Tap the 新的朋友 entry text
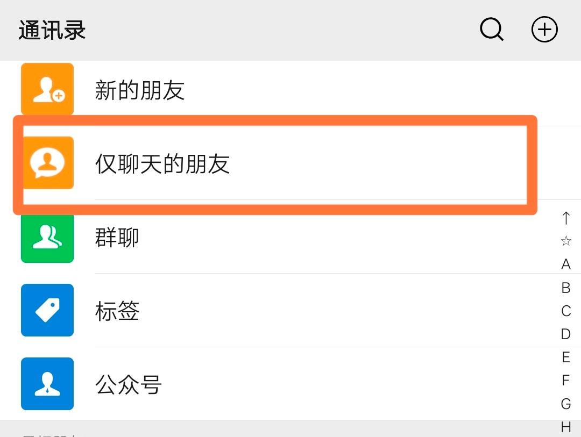Viewport: 581px width, 437px height. [x=139, y=90]
